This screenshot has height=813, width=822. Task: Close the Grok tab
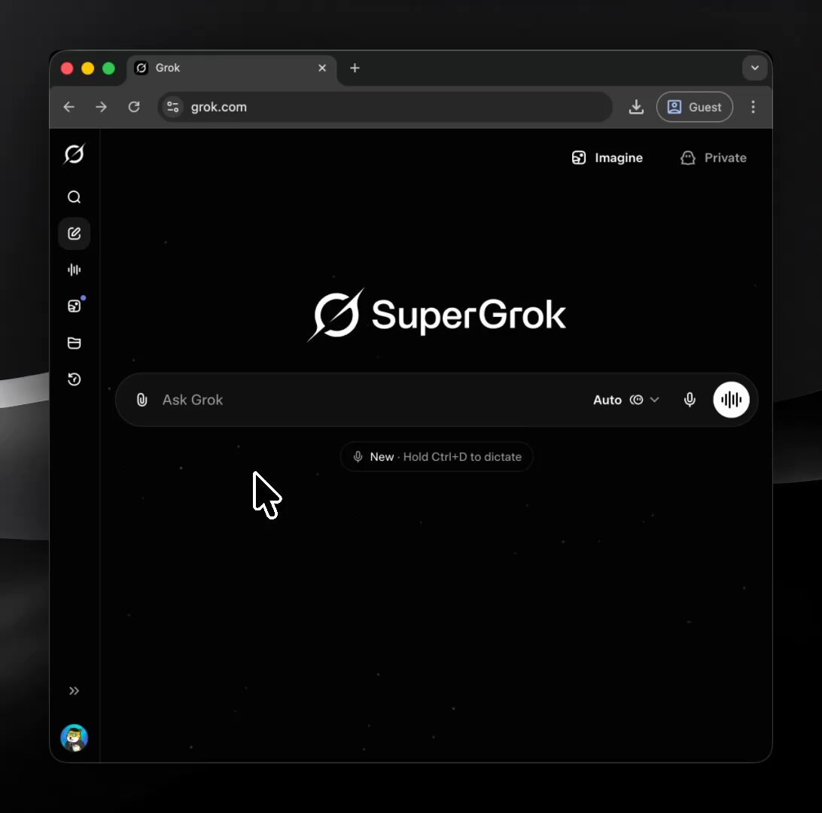click(322, 69)
